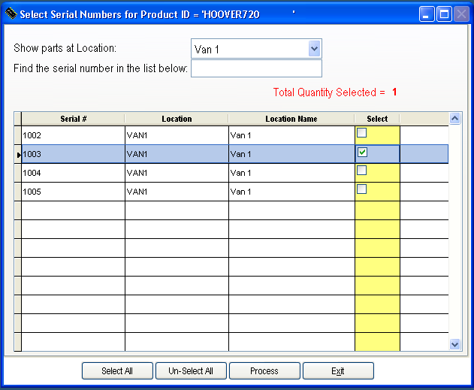The image size is (474, 390).
Task: Click the Select All button
Action: tap(117, 371)
